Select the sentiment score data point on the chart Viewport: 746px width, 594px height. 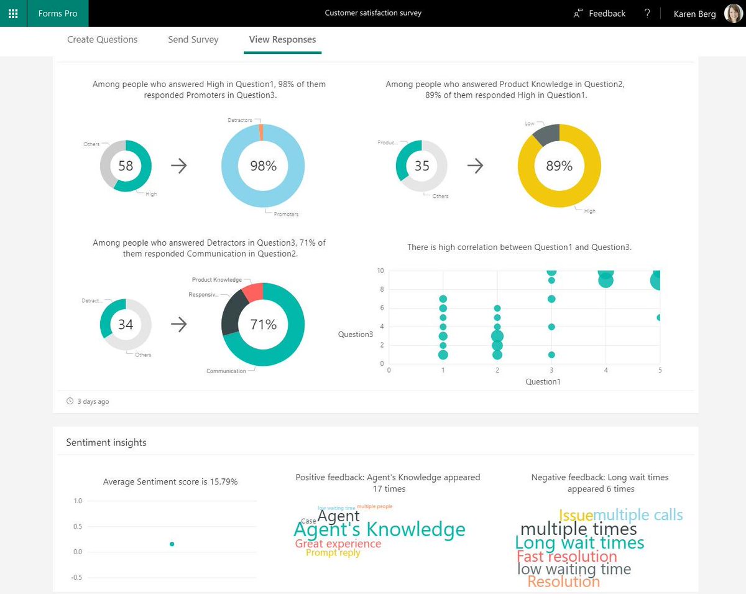(x=172, y=544)
